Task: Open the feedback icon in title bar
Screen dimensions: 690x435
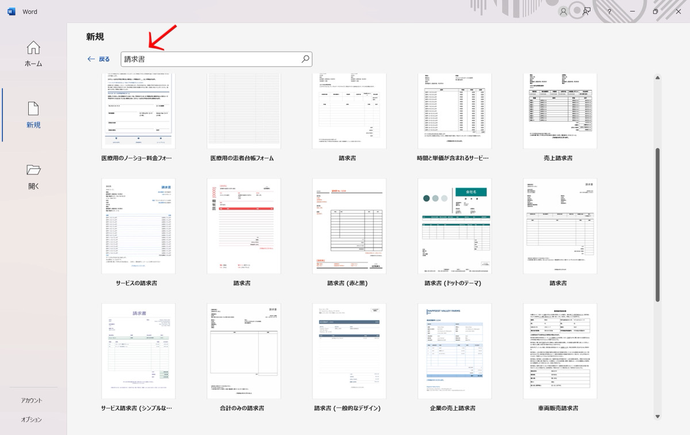Action: [586, 12]
